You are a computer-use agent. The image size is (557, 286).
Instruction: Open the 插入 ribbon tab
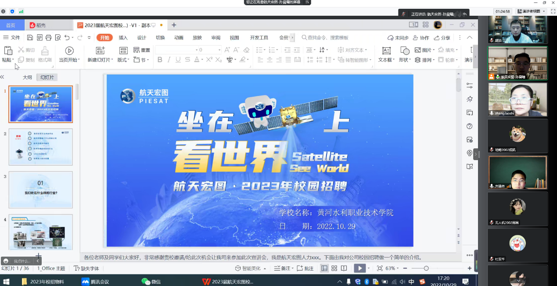pos(123,38)
